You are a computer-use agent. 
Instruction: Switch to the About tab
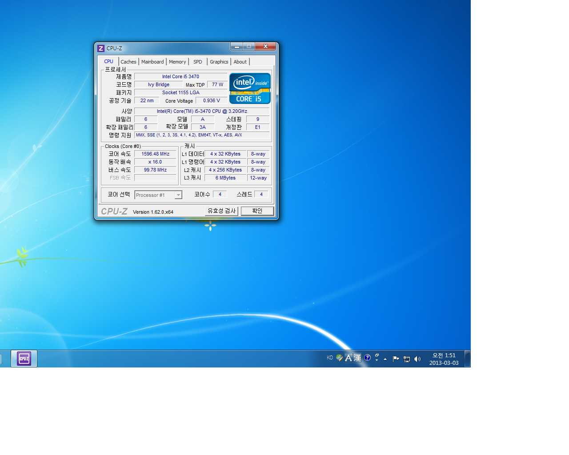(x=240, y=62)
